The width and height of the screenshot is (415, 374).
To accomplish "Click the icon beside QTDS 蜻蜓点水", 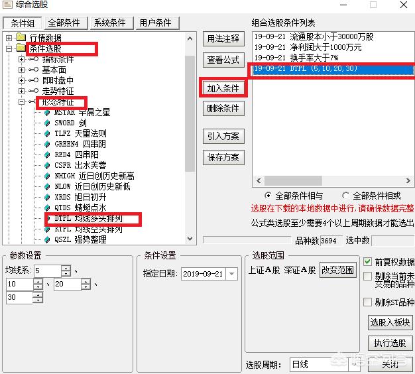I will pyautogui.click(x=47, y=208).
